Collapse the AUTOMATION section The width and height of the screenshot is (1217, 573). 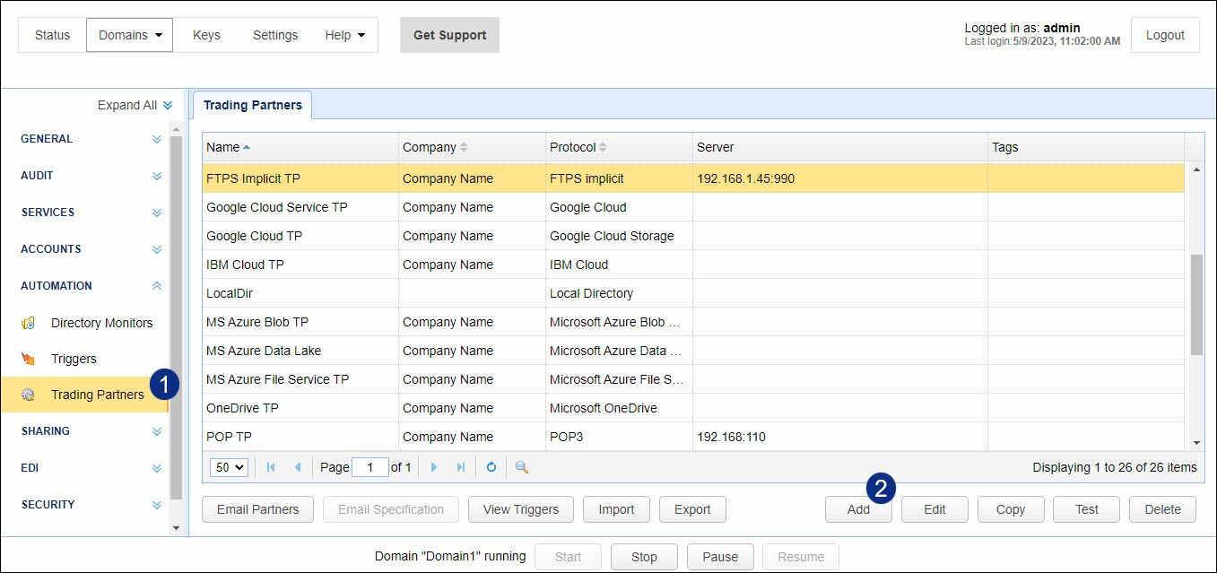tap(157, 286)
